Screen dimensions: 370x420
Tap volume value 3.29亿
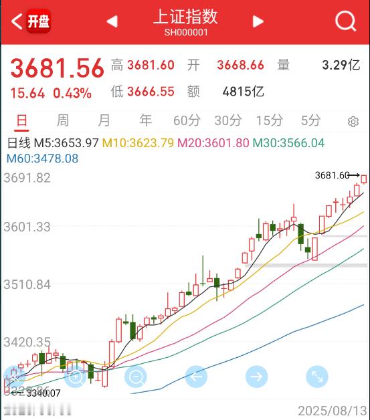click(341, 66)
